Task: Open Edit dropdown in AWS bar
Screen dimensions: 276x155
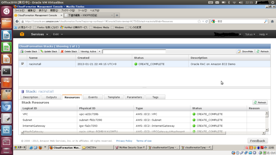Action: [x=58, y=34]
